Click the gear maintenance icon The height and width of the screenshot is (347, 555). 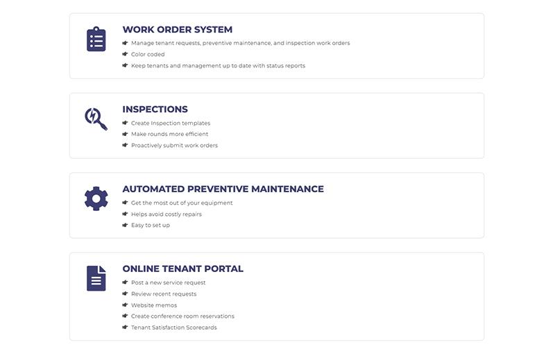pos(96,198)
